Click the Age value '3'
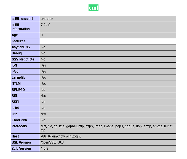 pos(42,35)
